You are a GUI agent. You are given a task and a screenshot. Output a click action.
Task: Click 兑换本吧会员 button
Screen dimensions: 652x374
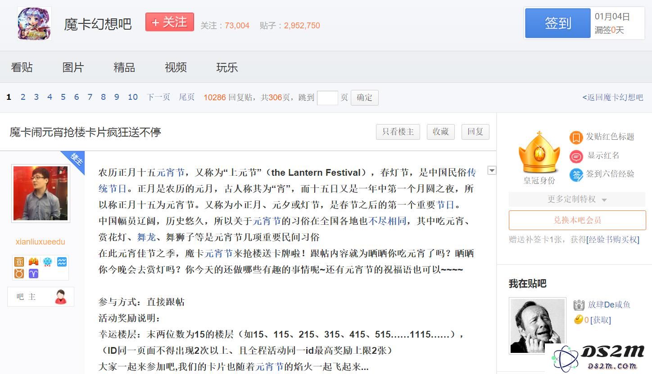coord(577,220)
